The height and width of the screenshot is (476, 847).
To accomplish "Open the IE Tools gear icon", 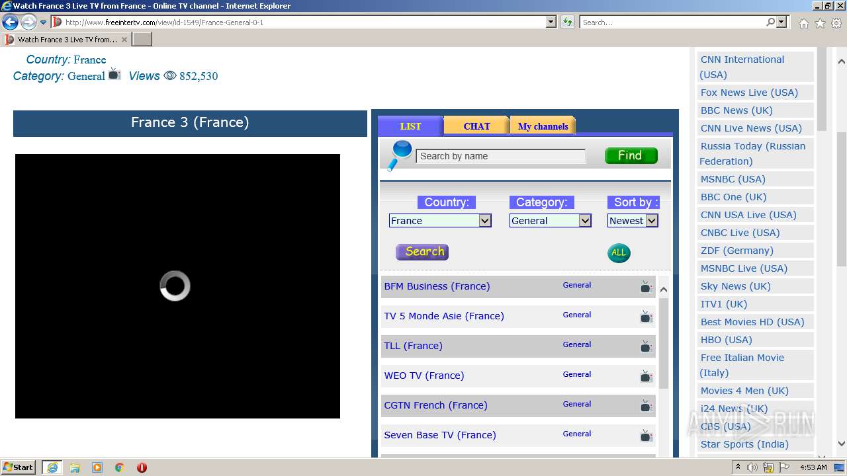I will pyautogui.click(x=836, y=22).
